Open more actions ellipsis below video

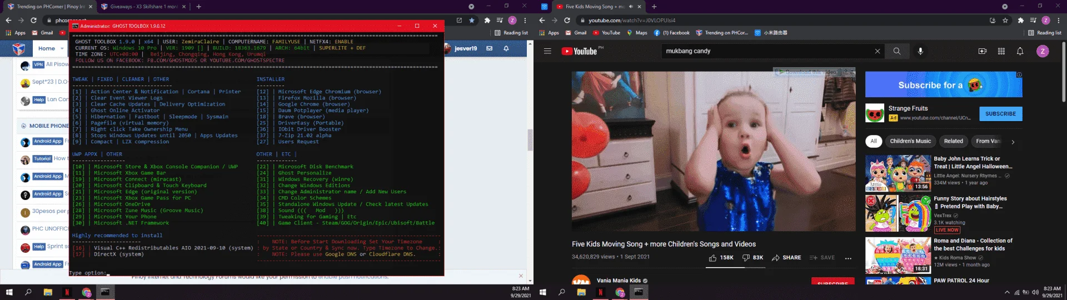tap(848, 258)
